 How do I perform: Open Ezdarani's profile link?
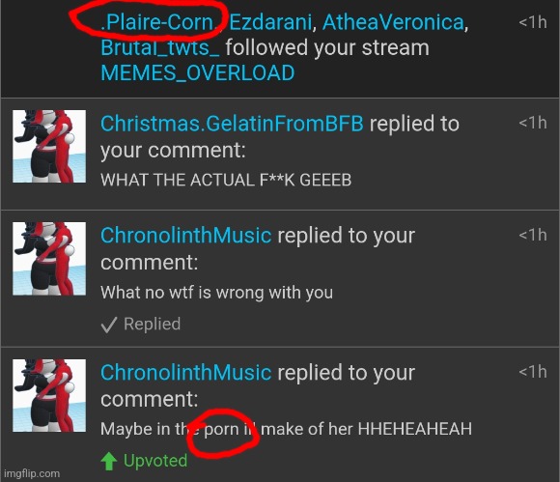coord(270,22)
